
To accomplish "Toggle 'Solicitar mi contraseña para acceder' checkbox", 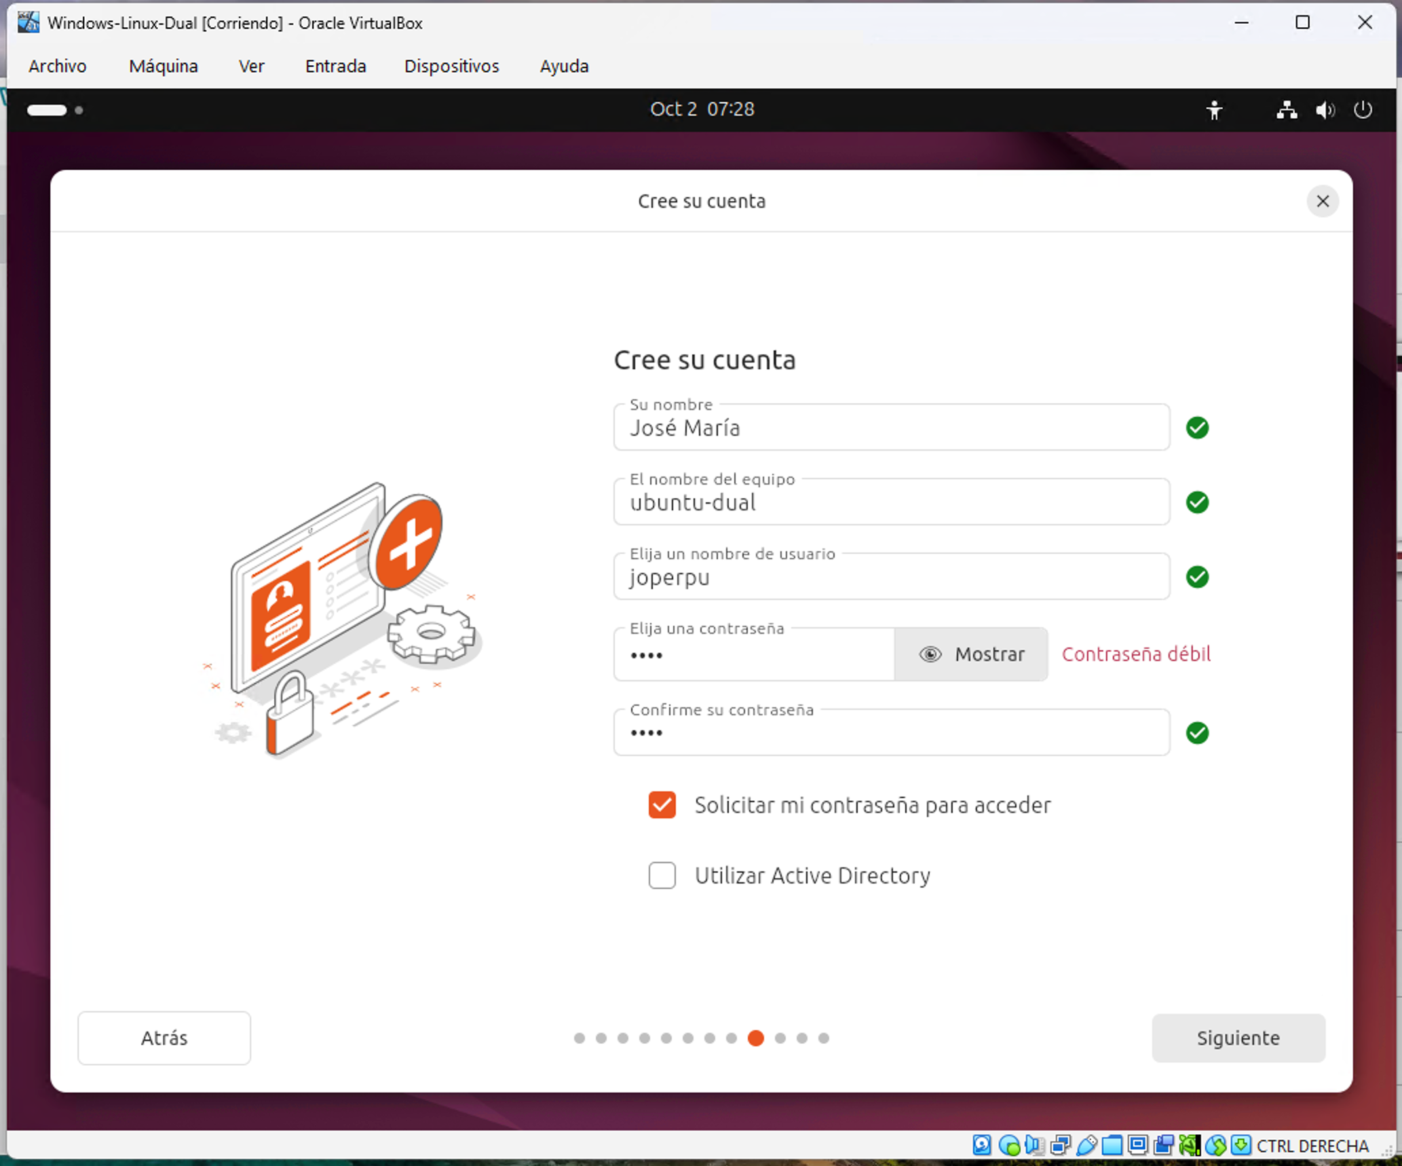I will [x=662, y=805].
